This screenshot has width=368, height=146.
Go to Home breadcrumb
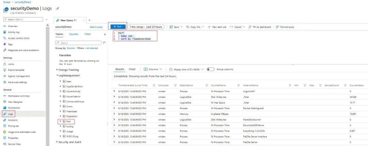point(6,2)
